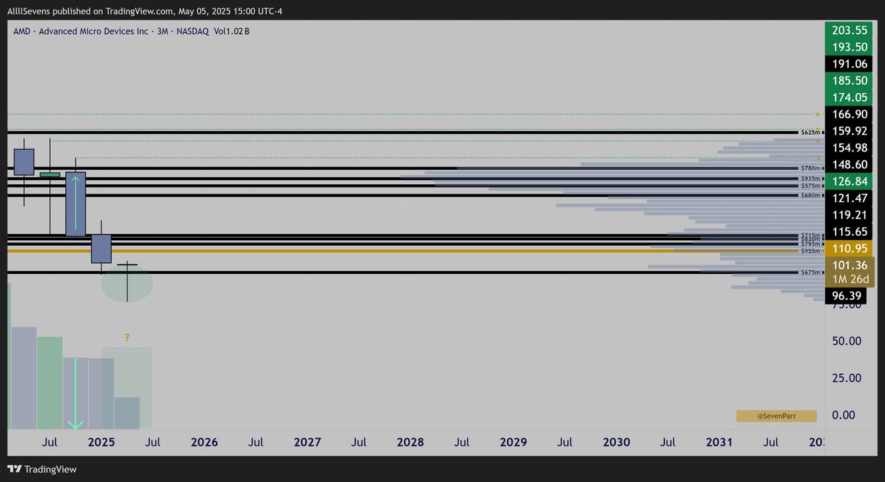Click the 2026 time axis label

204,442
